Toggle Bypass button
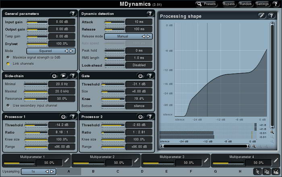This screenshot has height=177, width=282. [x=229, y=4]
